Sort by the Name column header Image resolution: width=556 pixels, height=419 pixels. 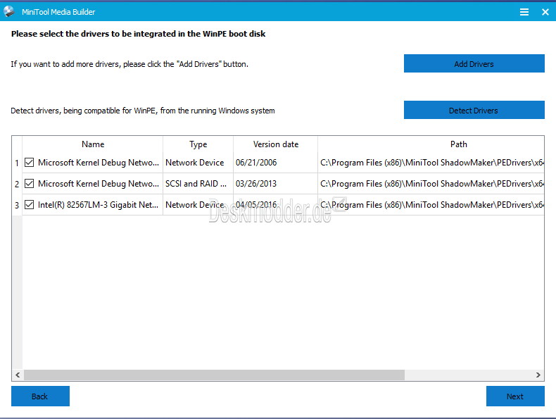[x=93, y=144]
